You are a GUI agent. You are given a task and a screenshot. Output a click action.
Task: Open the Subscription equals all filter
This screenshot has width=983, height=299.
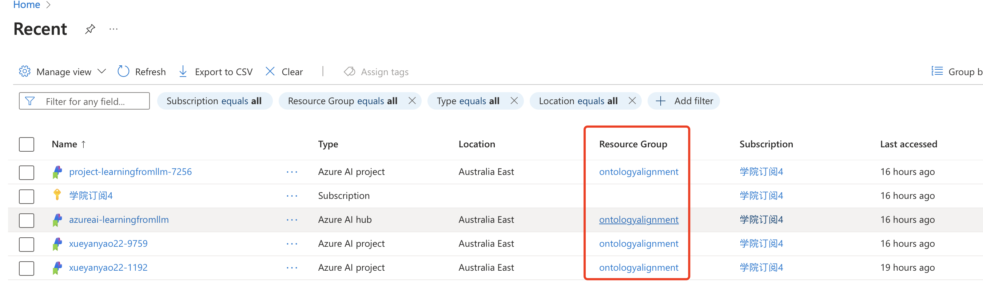[215, 101]
